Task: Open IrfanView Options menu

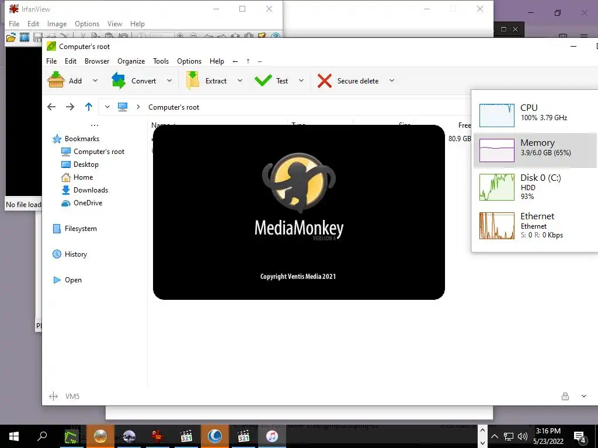Action: [87, 23]
